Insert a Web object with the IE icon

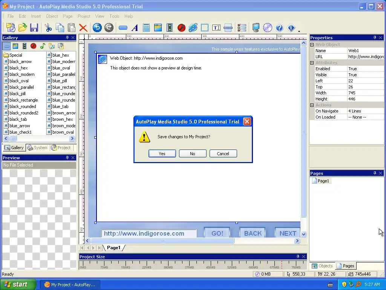coord(193,28)
